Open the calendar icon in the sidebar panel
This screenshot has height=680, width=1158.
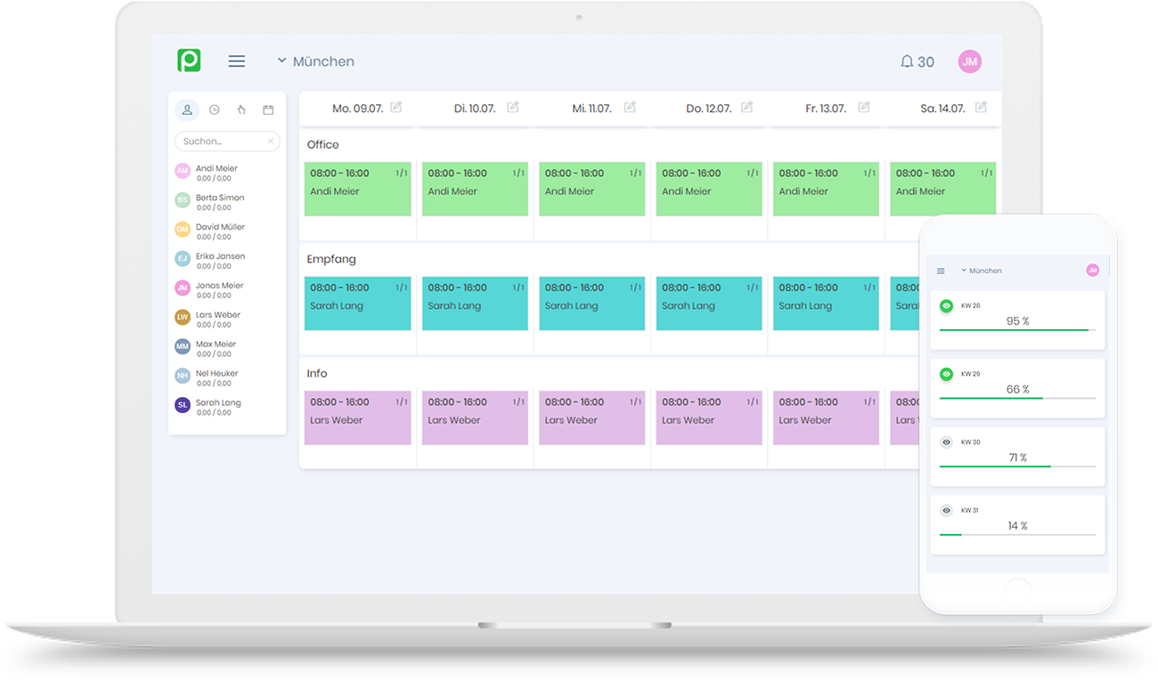(268, 109)
